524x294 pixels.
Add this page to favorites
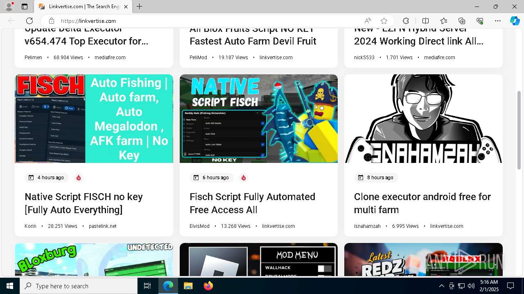384,21
